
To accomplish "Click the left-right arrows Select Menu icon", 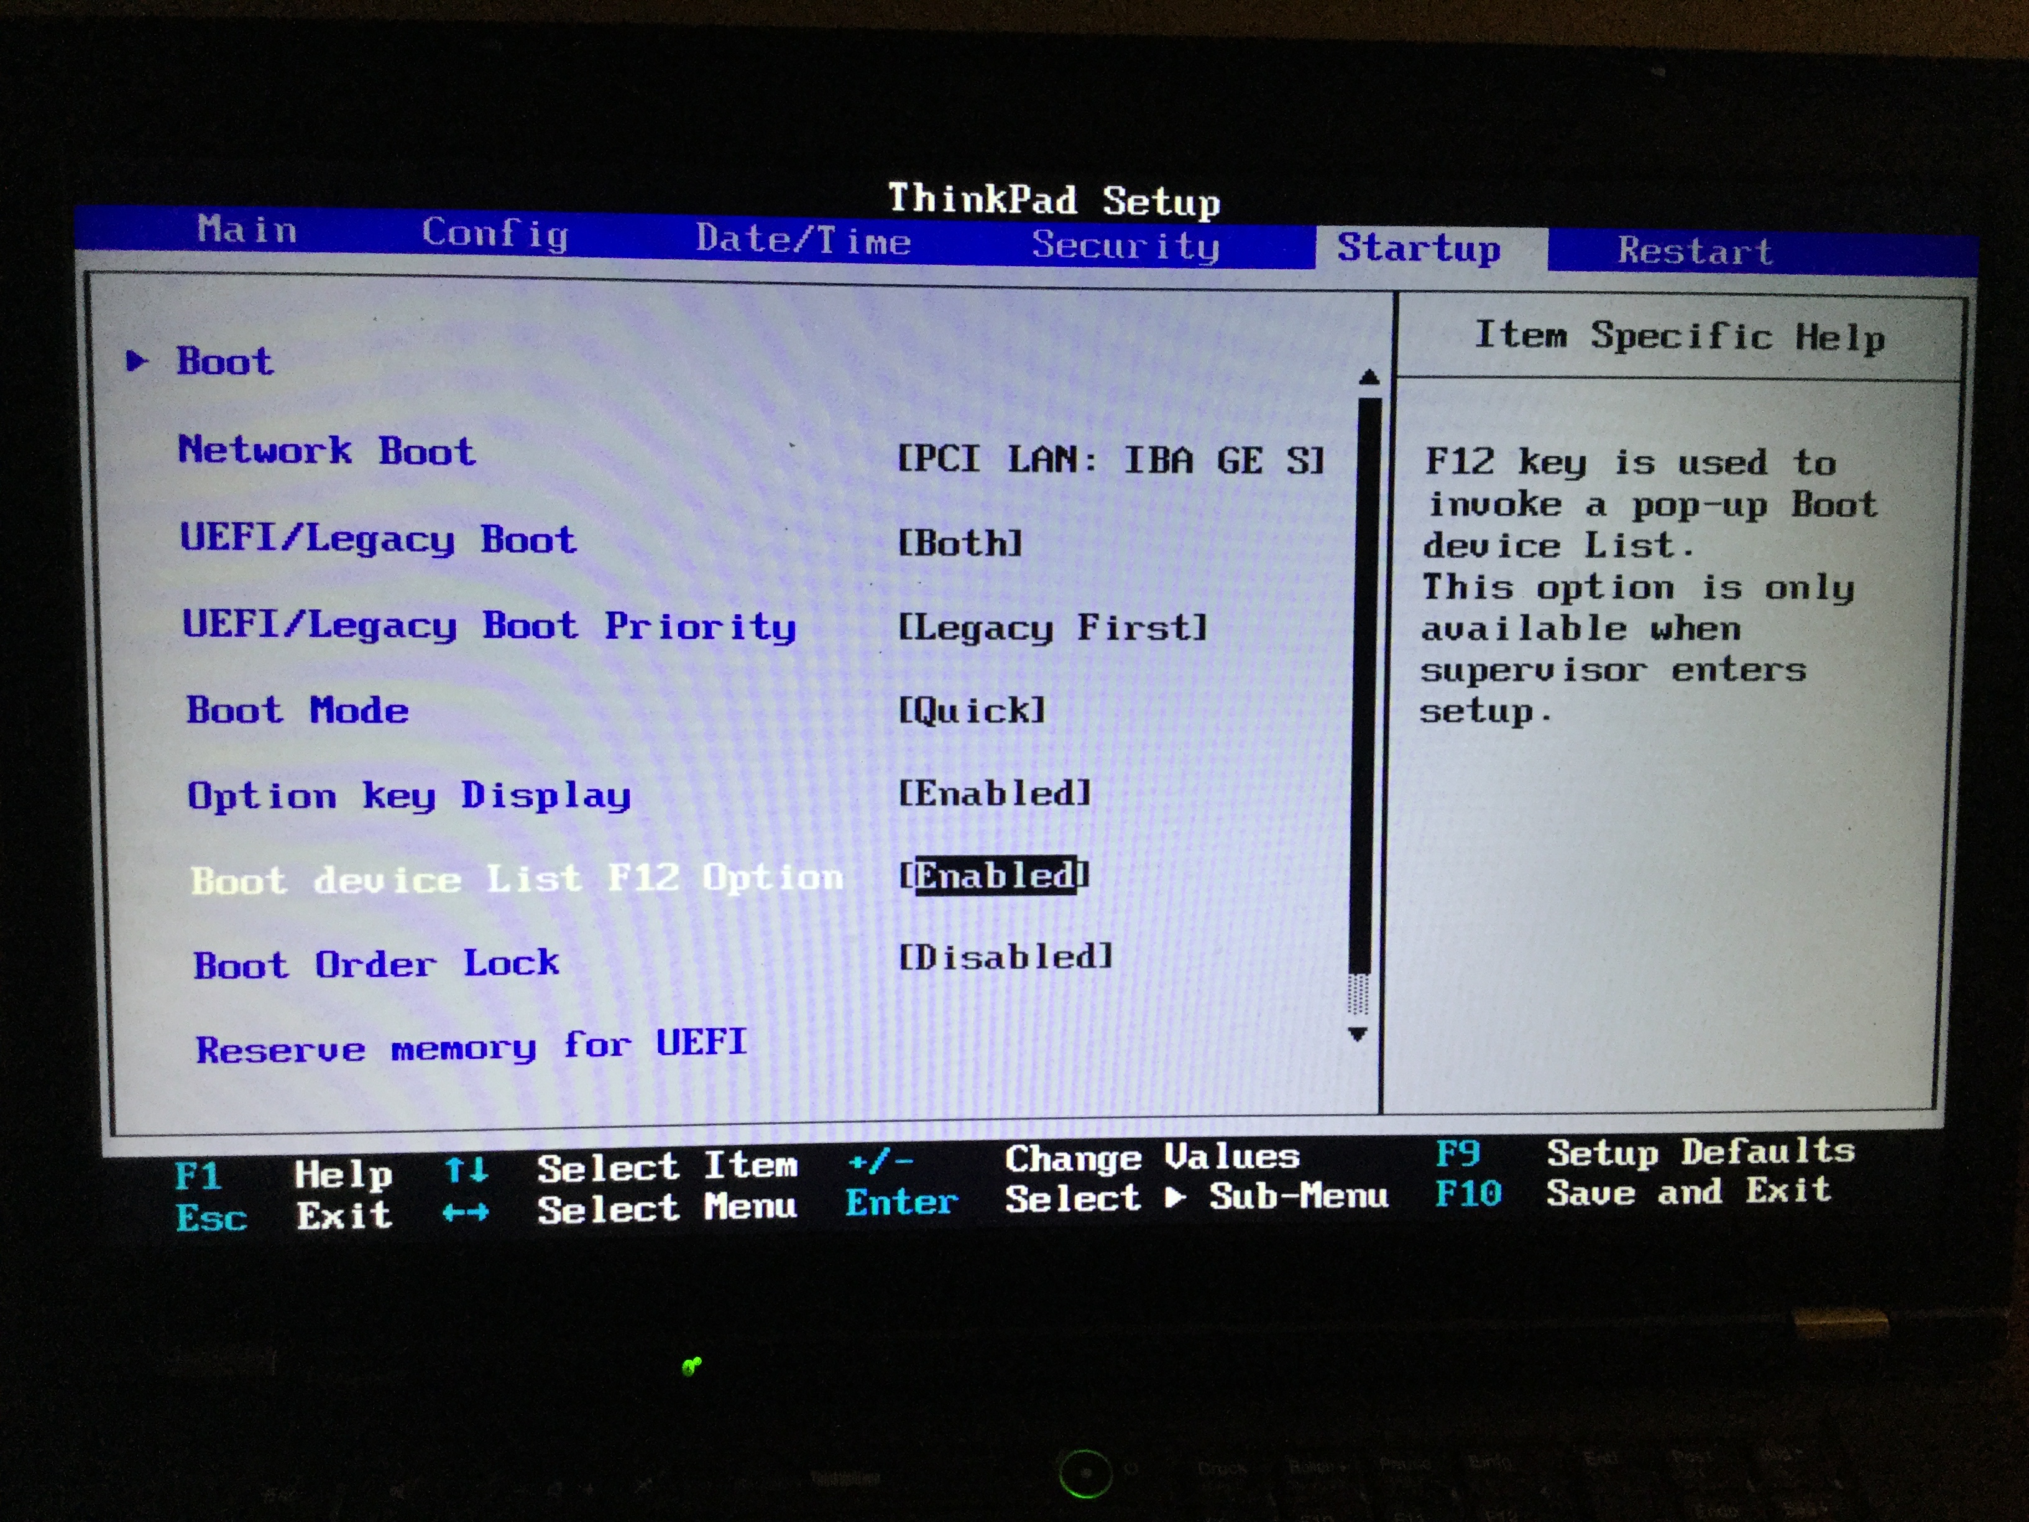I will click(x=465, y=1212).
